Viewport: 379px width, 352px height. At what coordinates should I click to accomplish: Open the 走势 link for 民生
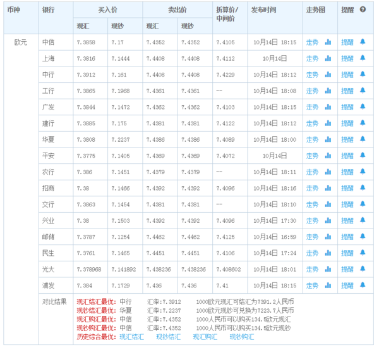pos(312,253)
